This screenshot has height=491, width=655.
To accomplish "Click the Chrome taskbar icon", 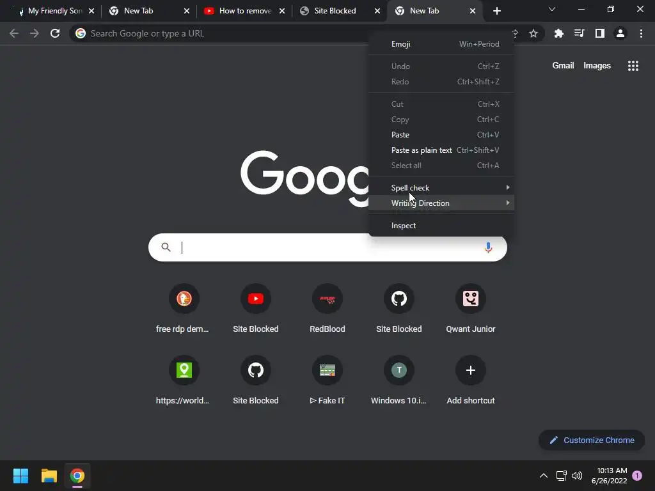I will pos(77,476).
